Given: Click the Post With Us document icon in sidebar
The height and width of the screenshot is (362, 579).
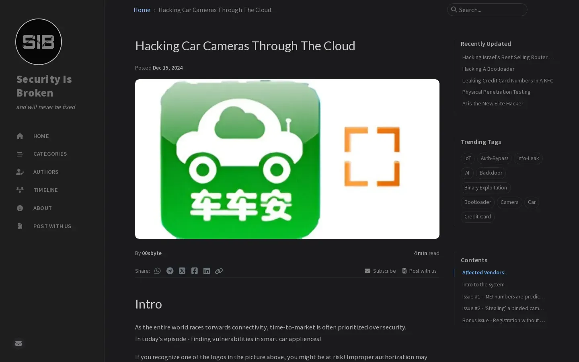Looking at the screenshot, I should pyautogui.click(x=20, y=226).
